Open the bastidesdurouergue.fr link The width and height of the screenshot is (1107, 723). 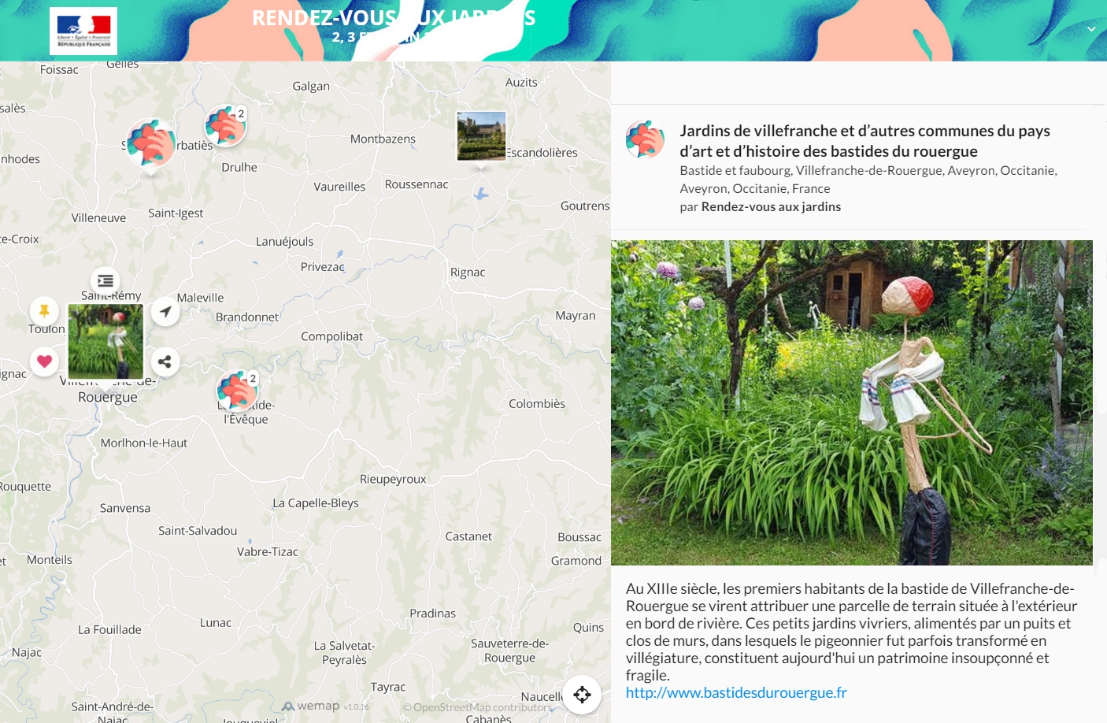pyautogui.click(x=736, y=693)
